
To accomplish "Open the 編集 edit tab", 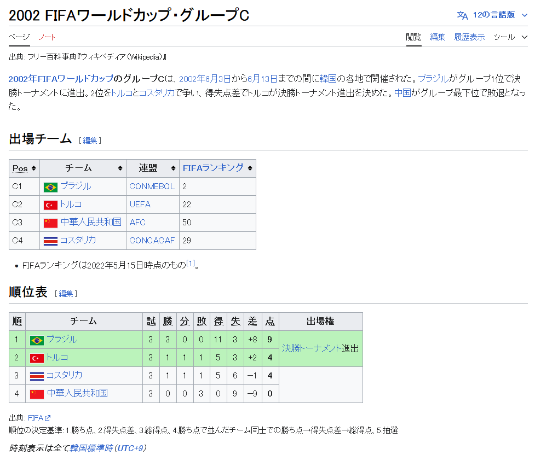I will pyautogui.click(x=438, y=37).
